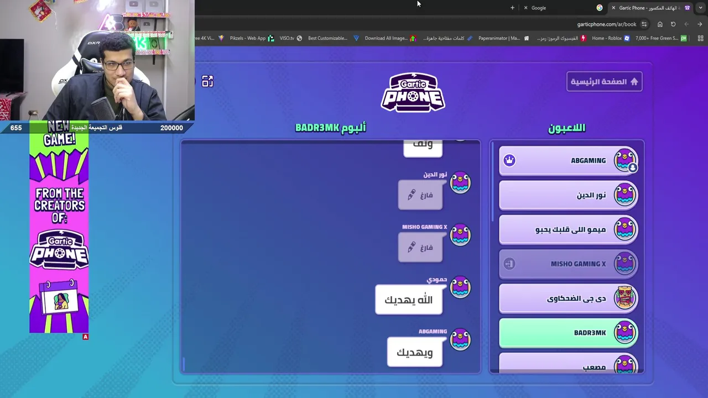Click the fullscreen expand icon above the album

(x=207, y=82)
